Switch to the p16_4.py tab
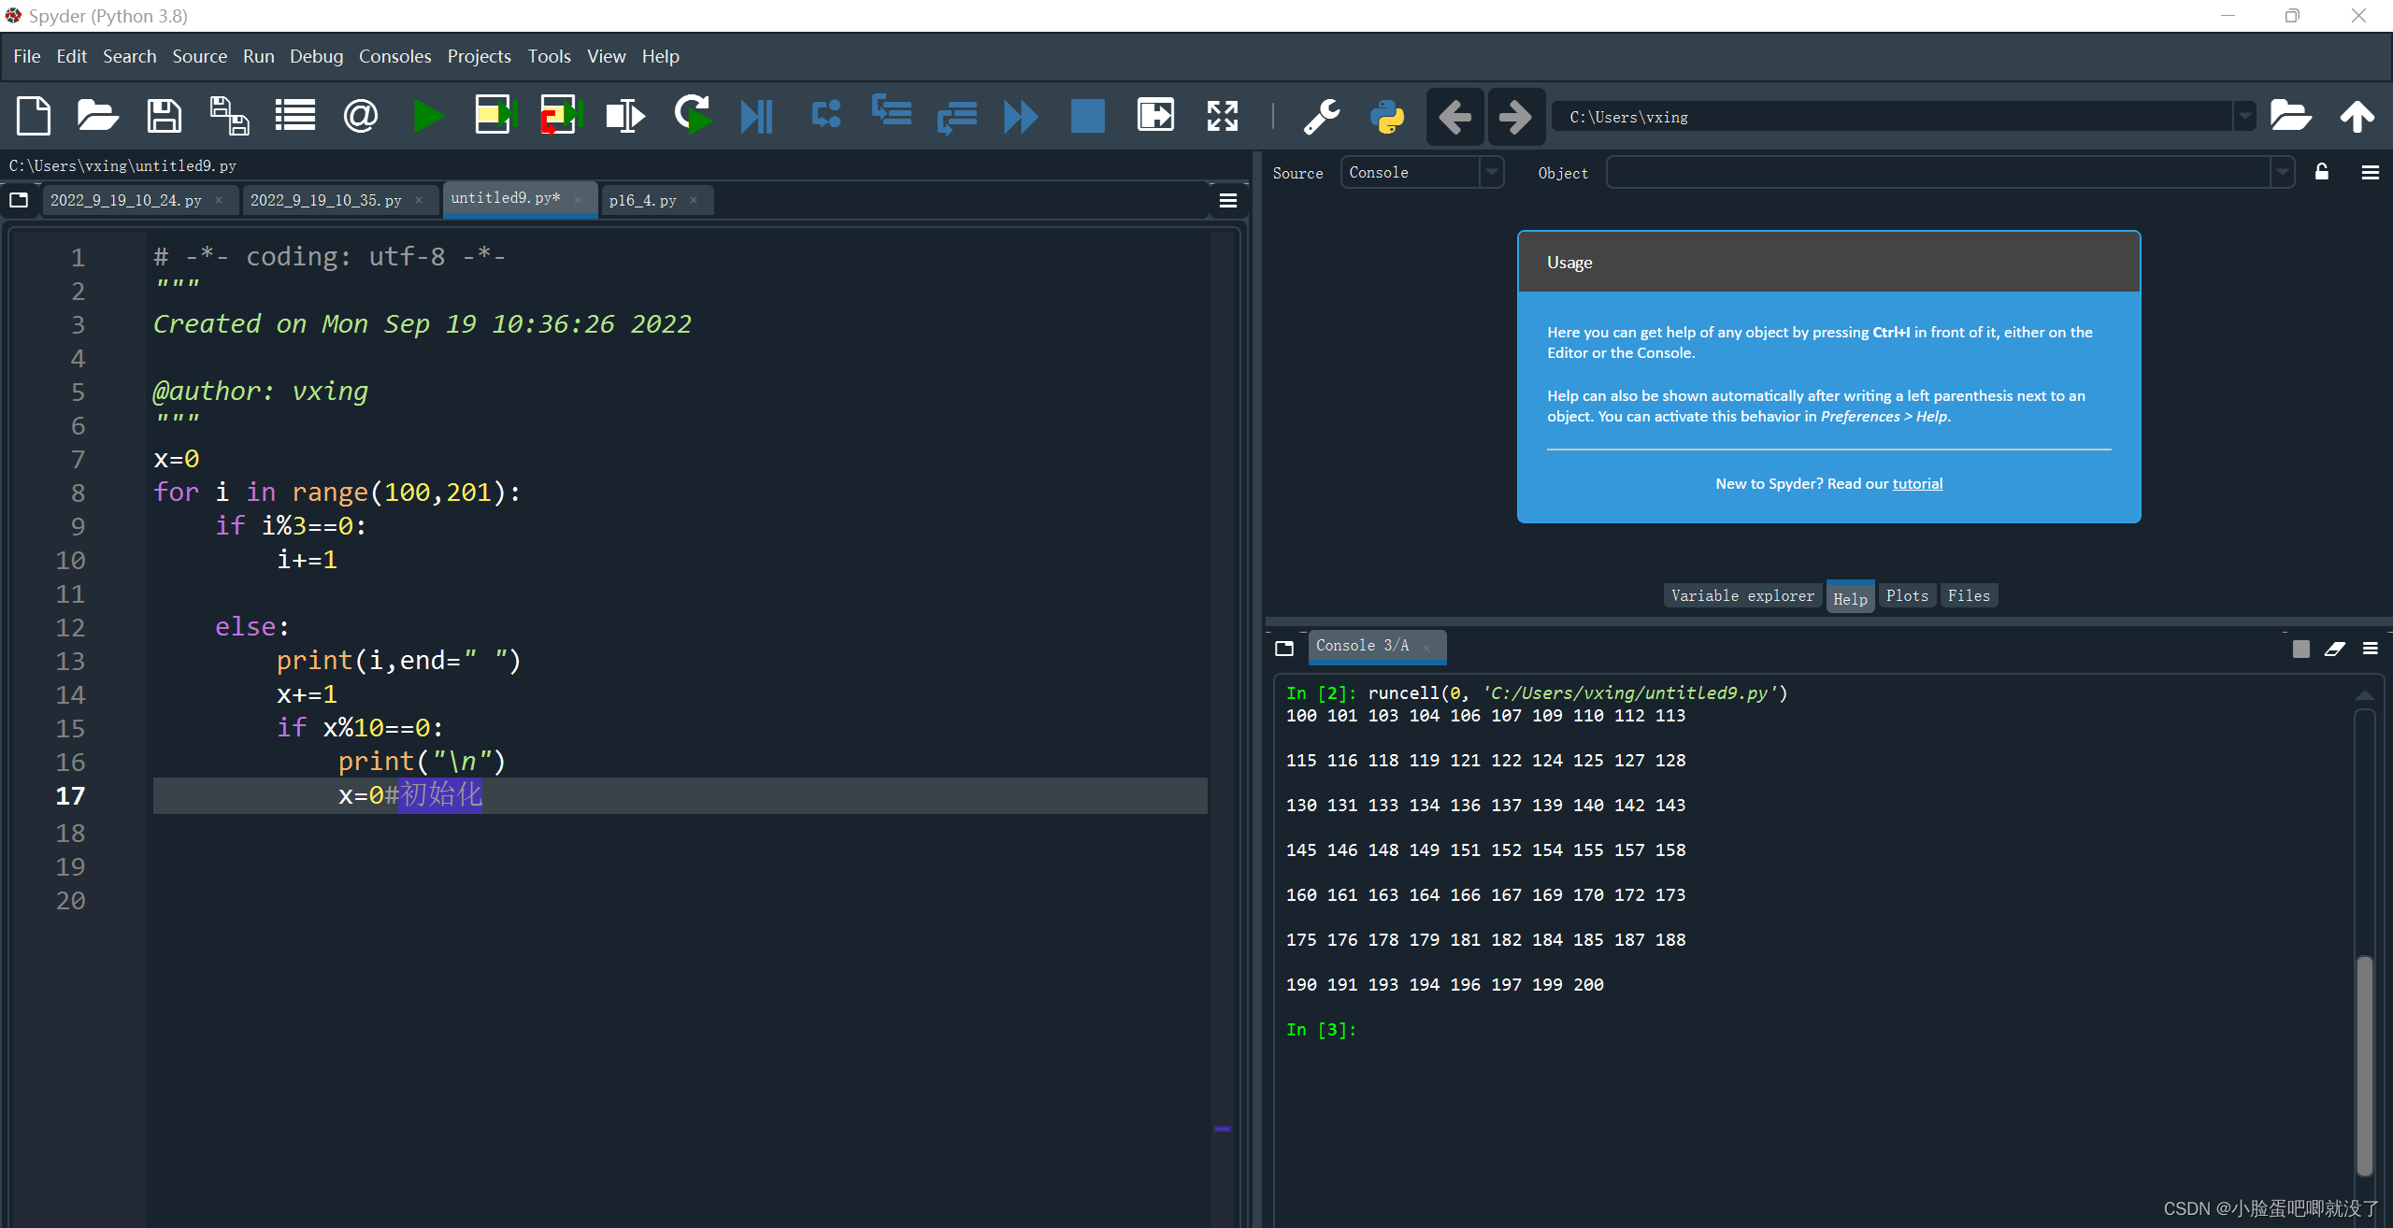Screen dimensions: 2393x1228 click(x=643, y=200)
